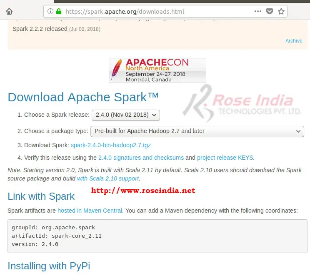The width and height of the screenshot is (310, 276).
Task: Open 2.4.0 signatures and checksums link
Action: point(141,158)
